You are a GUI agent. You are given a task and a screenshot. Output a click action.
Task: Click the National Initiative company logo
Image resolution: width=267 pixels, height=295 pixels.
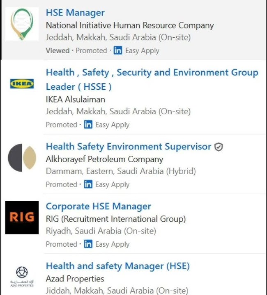(22, 24)
